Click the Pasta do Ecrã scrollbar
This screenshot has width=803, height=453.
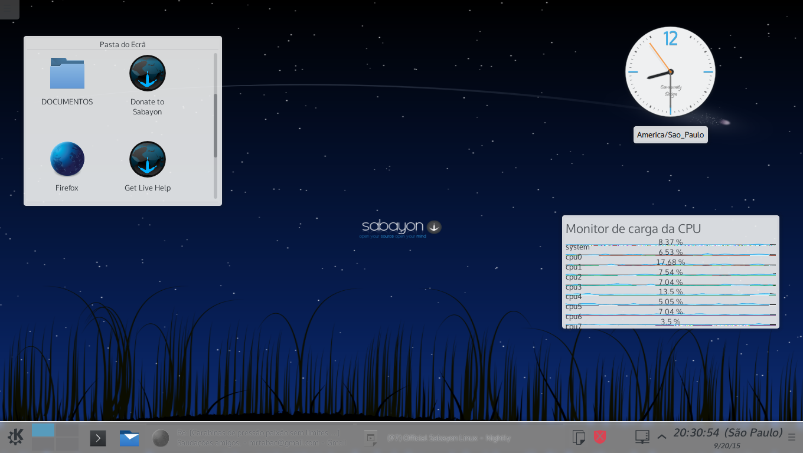point(216,126)
